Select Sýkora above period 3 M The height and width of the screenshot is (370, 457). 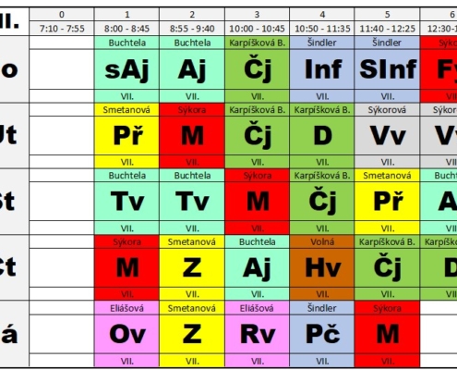[257, 176]
